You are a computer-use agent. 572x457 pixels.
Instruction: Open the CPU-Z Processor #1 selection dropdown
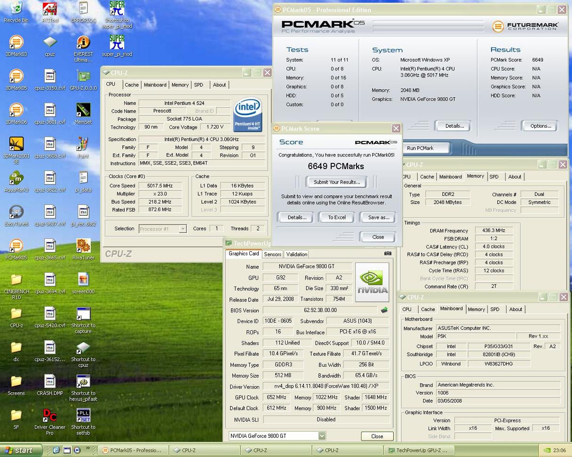(183, 229)
